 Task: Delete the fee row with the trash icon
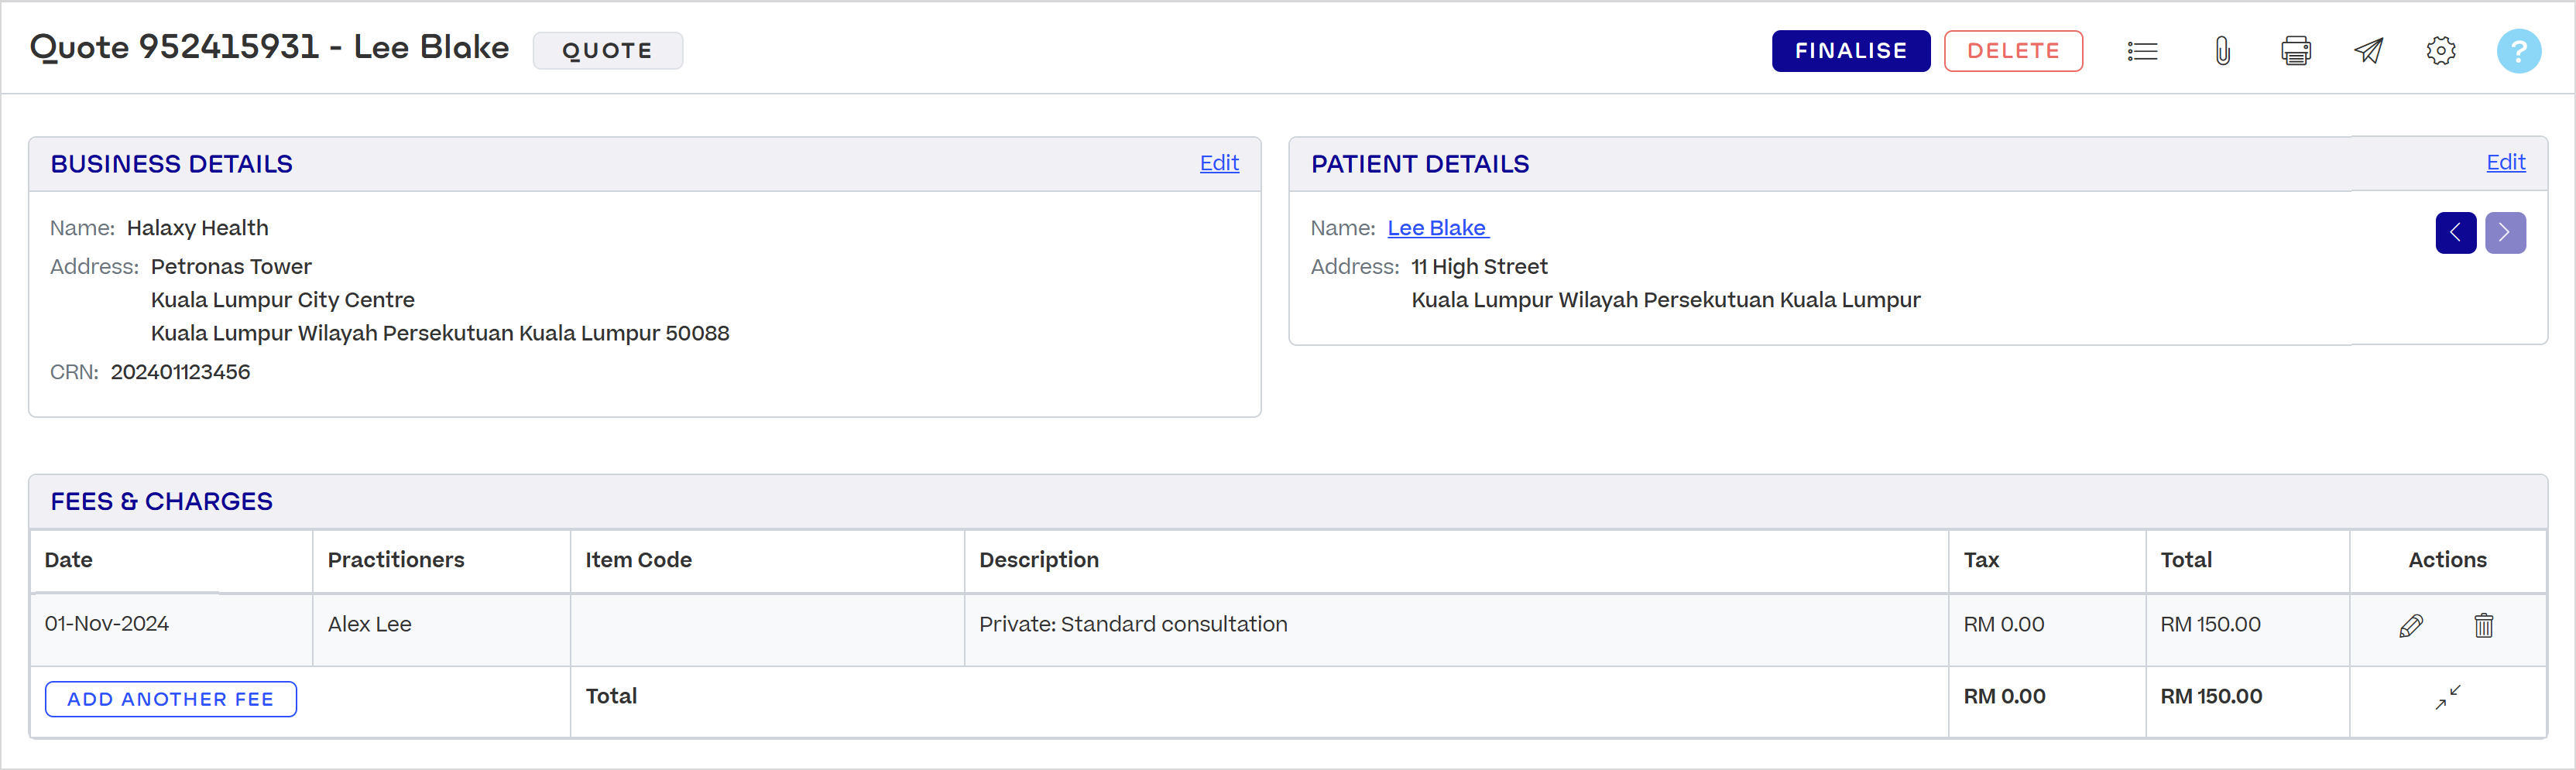coord(2484,625)
